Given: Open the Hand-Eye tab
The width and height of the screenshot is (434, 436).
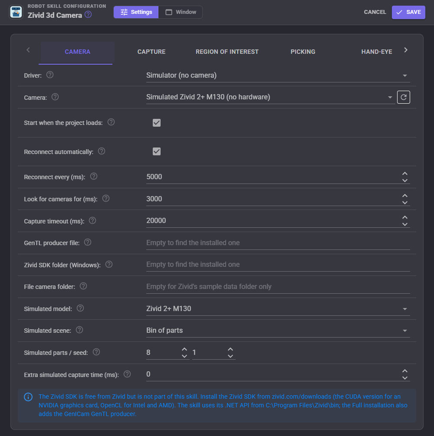Looking at the screenshot, I should pyautogui.click(x=376, y=52).
